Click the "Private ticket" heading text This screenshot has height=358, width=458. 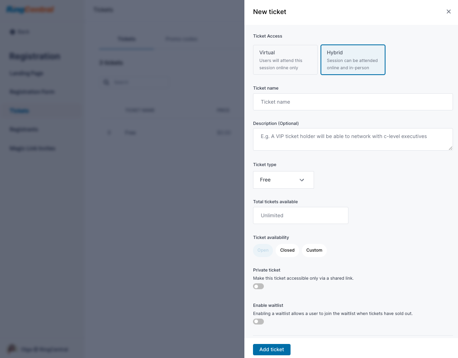pyautogui.click(x=267, y=270)
